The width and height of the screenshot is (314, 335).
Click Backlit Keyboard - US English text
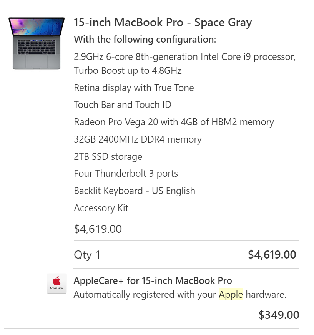pyautogui.click(x=135, y=191)
